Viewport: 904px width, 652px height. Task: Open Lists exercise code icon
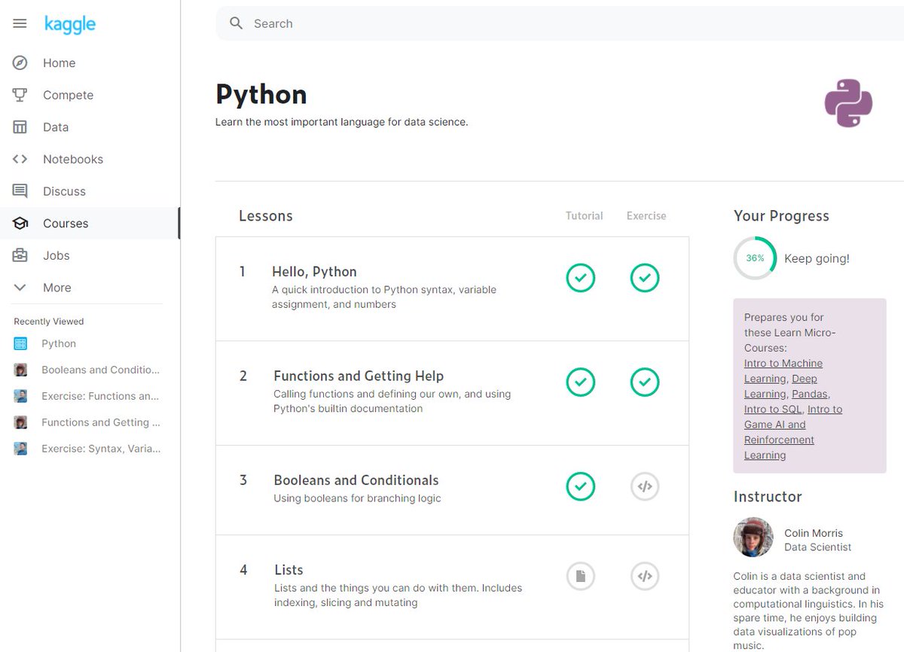tap(645, 577)
